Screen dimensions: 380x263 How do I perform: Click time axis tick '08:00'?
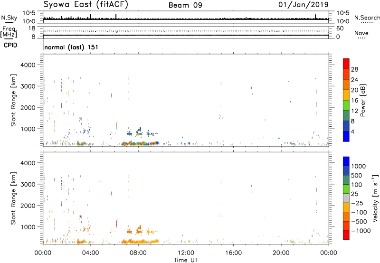(138, 253)
